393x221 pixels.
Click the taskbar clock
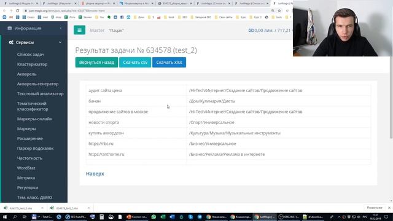point(375,217)
